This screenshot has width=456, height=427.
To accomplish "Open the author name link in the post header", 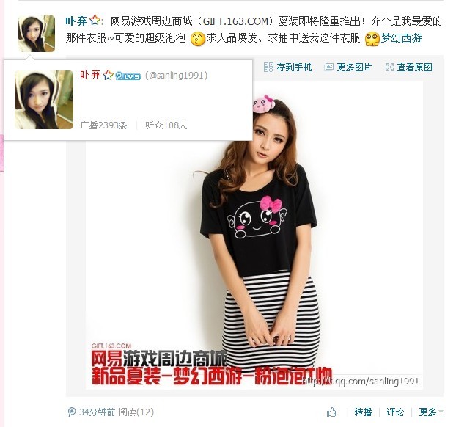I will coord(76,21).
